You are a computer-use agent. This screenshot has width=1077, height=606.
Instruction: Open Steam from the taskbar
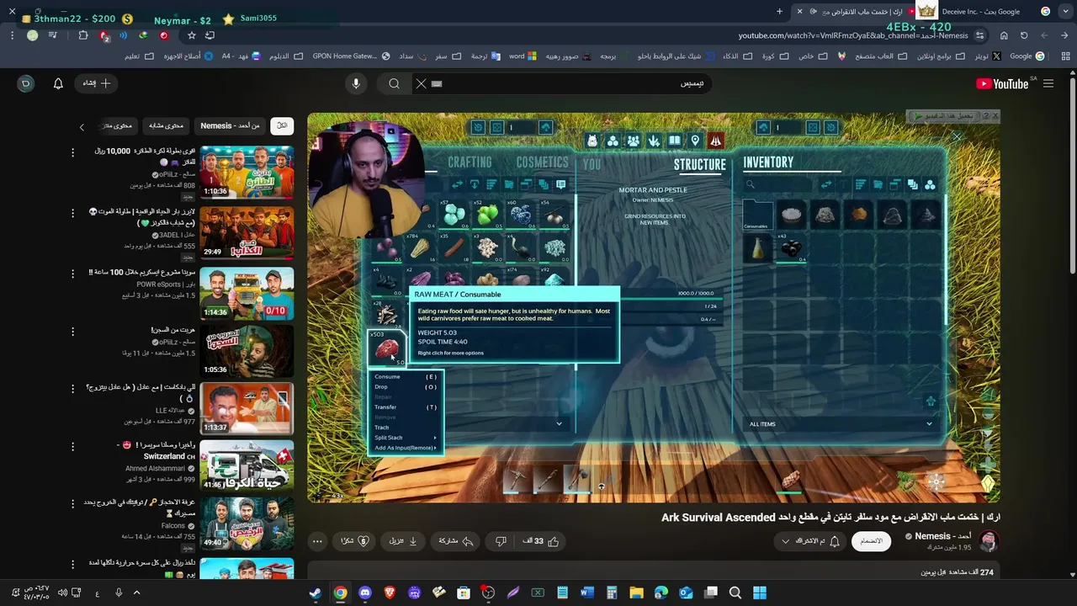(x=315, y=593)
